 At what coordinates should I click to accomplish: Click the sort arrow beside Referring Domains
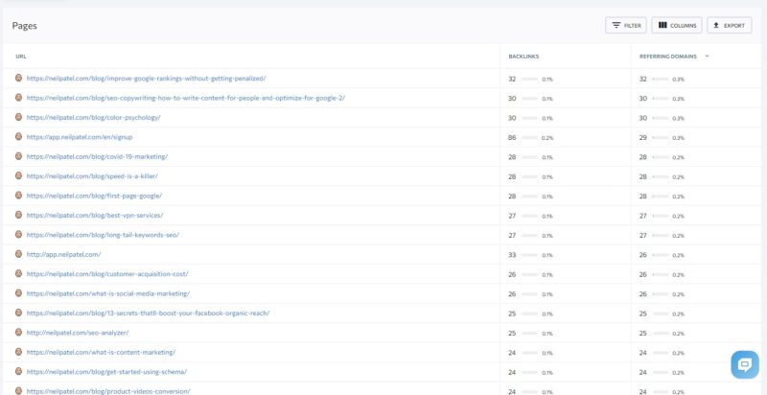[707, 57]
